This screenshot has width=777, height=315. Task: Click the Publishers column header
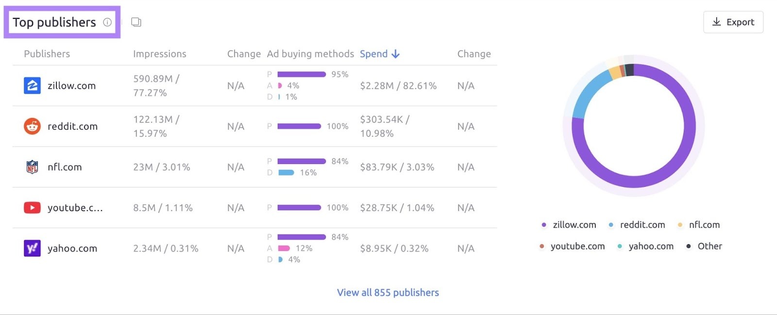[46, 54]
